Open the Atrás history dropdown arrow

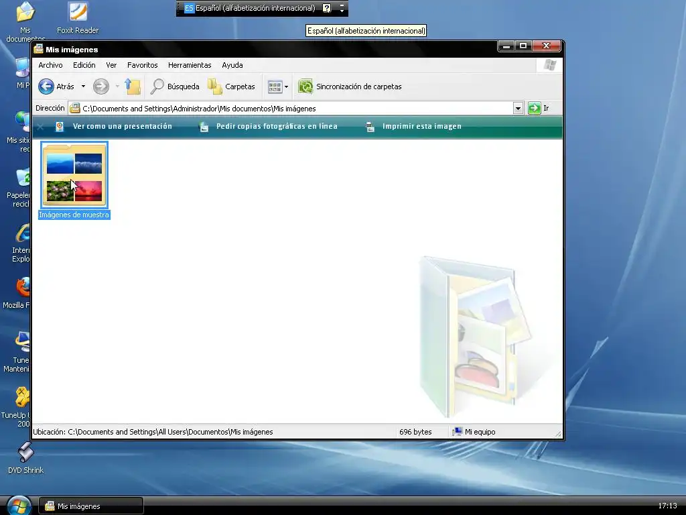click(83, 87)
